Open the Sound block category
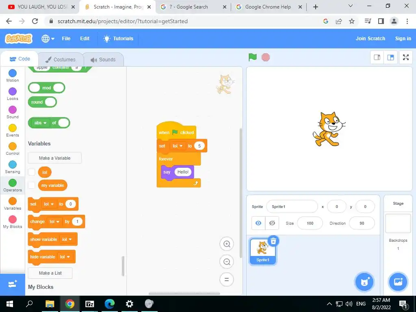 click(x=13, y=112)
